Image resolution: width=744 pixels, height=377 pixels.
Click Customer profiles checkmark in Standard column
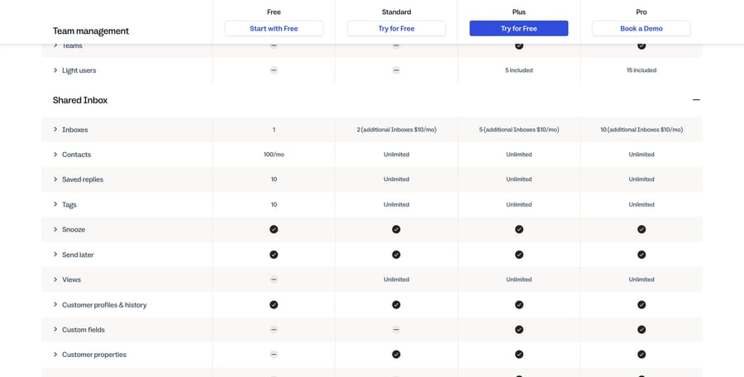click(x=396, y=305)
